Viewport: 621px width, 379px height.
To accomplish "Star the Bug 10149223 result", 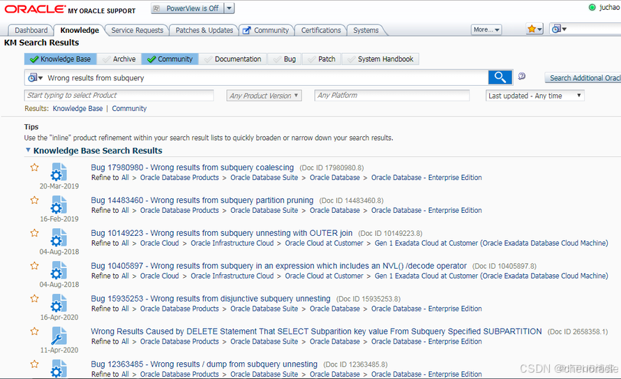I will pos(34,233).
